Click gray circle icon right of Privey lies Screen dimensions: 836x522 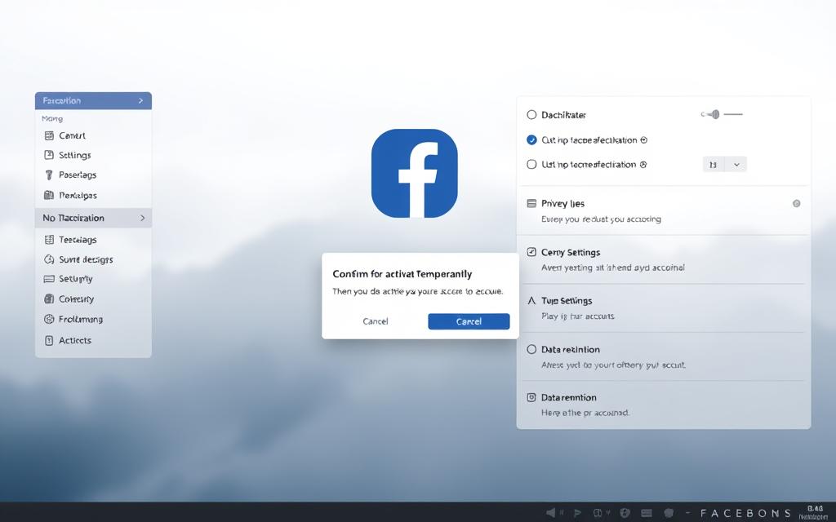click(796, 203)
